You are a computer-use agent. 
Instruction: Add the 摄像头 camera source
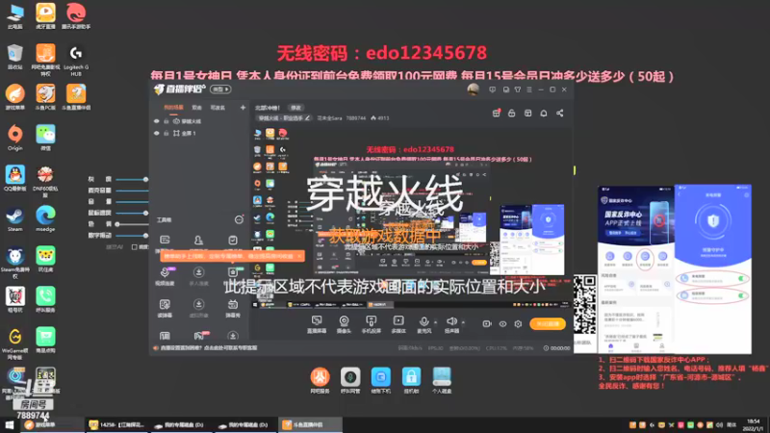pyautogui.click(x=344, y=324)
